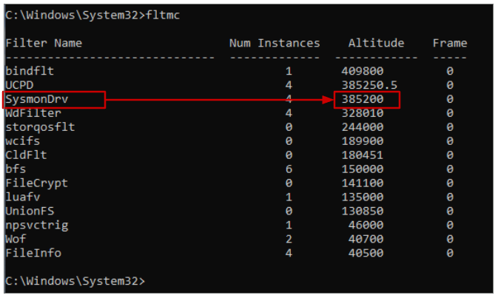
Task: Click the 'storqosflt' filter name
Action: 41,127
